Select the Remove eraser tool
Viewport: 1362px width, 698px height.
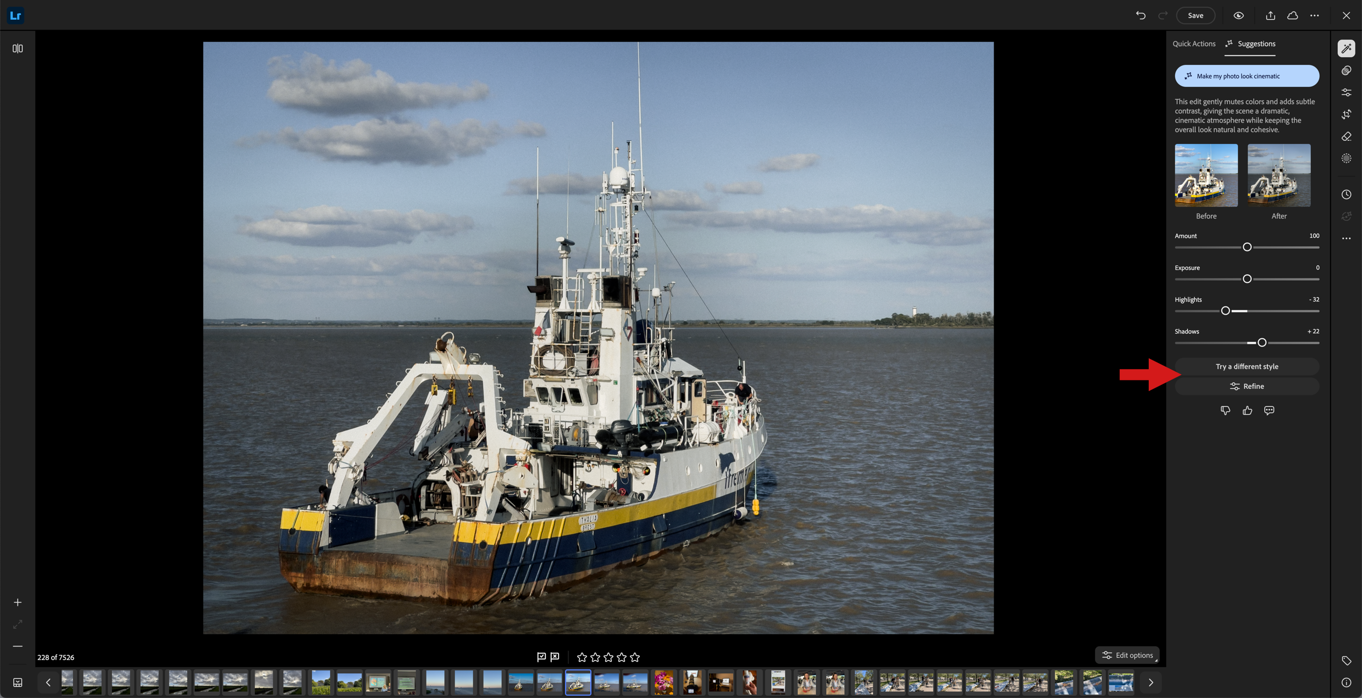1346,136
